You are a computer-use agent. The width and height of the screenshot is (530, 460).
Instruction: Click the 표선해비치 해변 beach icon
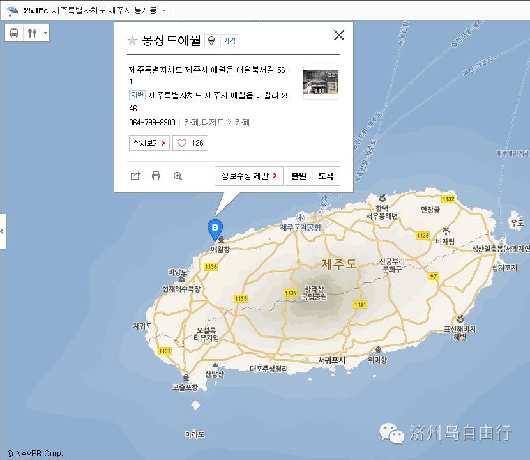[460, 319]
